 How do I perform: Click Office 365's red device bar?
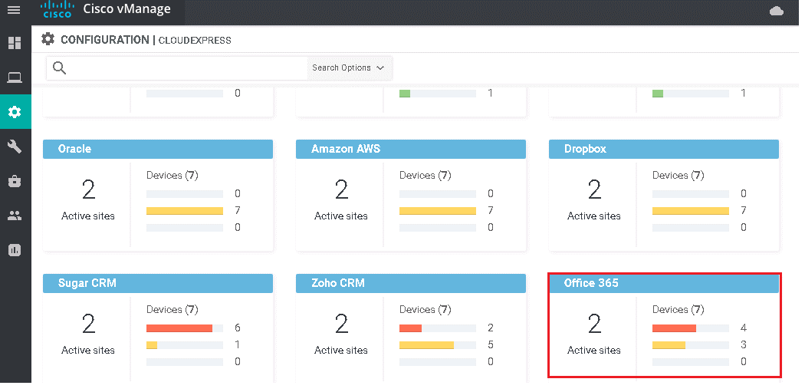[674, 328]
